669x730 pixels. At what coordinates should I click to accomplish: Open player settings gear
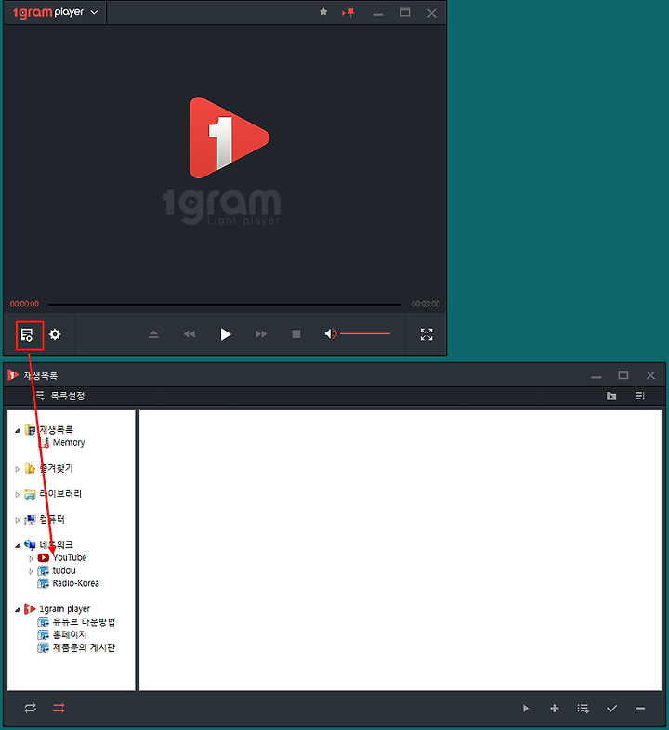pos(55,334)
